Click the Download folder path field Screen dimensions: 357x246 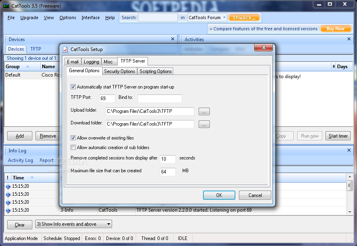(x=150, y=124)
